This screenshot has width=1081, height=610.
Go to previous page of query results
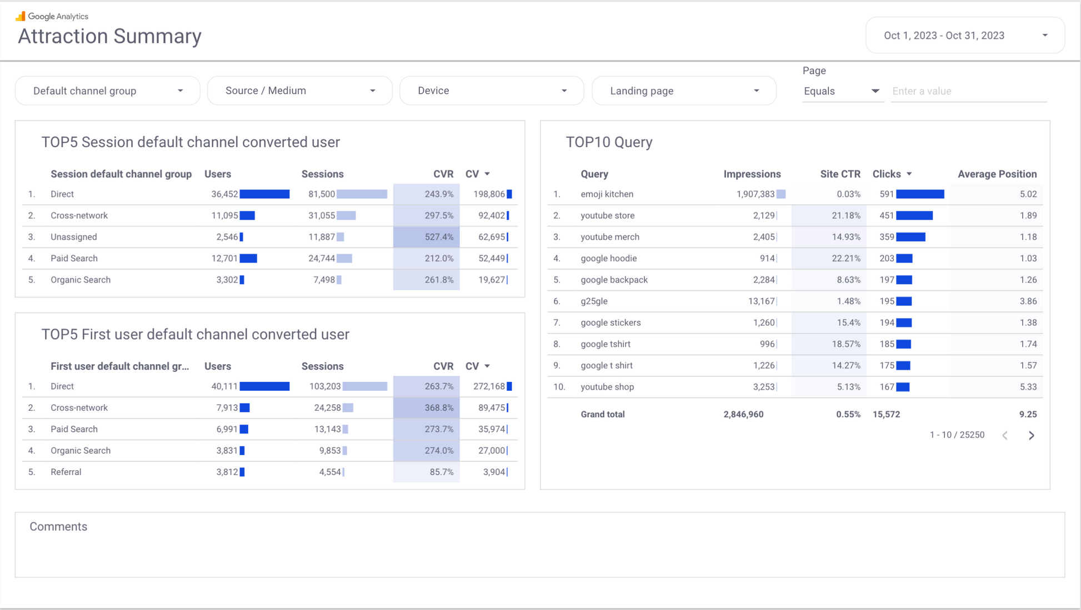pyautogui.click(x=1005, y=436)
